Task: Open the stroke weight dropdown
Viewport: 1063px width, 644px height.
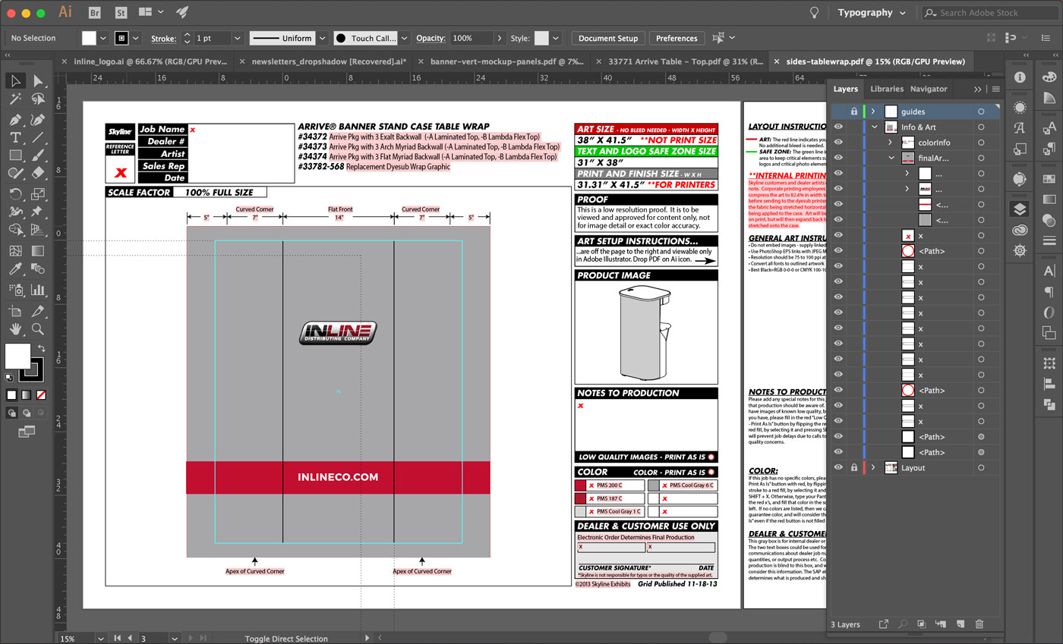Action: click(x=238, y=38)
